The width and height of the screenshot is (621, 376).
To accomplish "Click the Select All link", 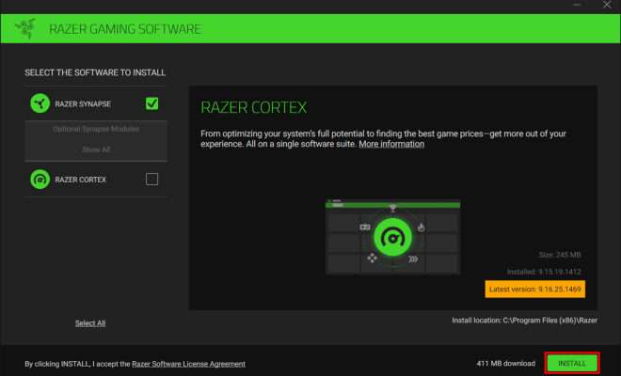I will pos(90,323).
